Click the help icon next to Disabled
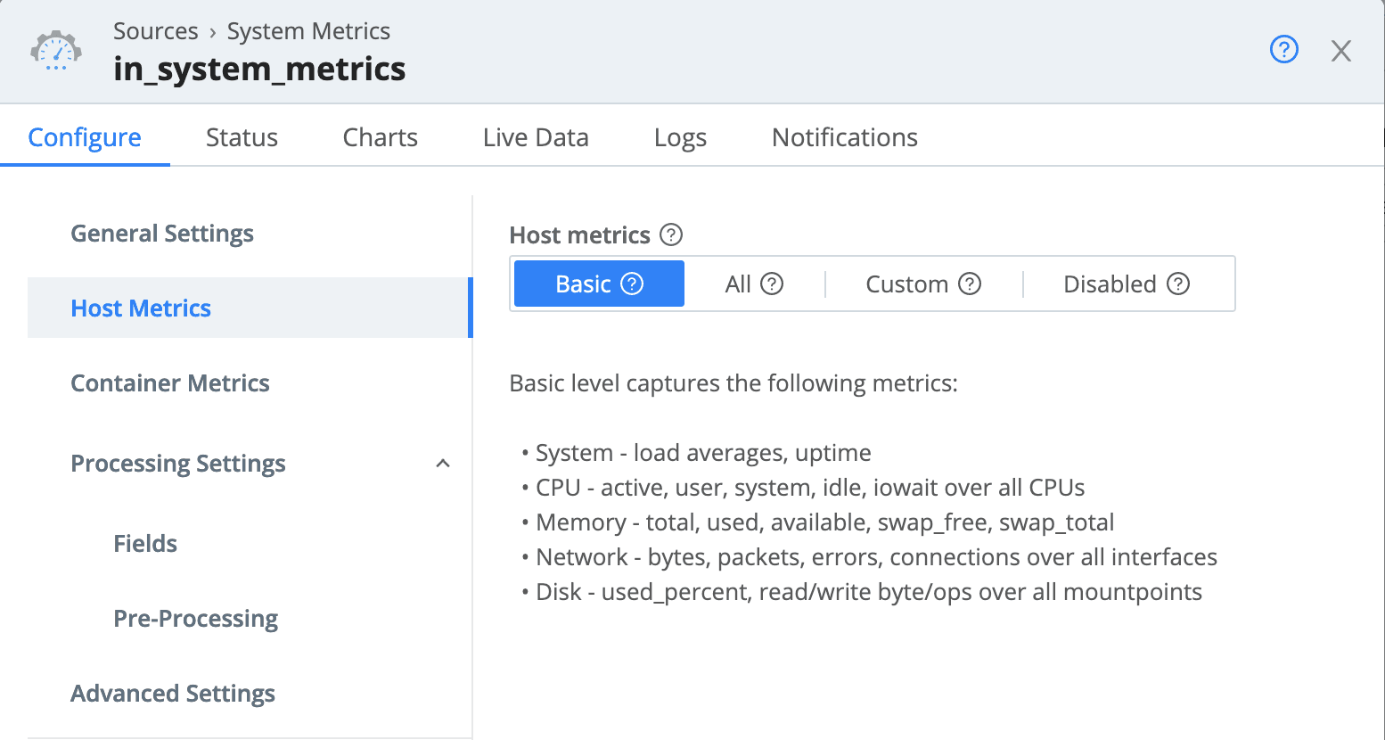1385x740 pixels. (1178, 284)
